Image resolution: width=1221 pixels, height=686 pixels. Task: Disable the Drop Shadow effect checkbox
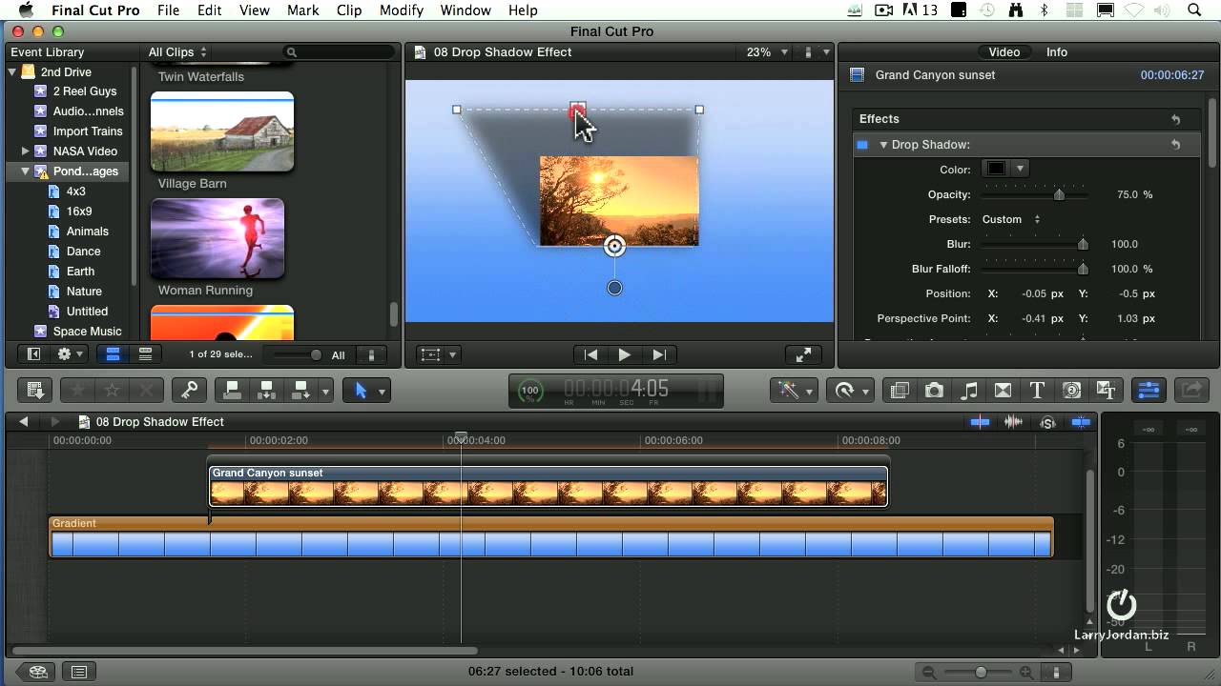coord(862,145)
